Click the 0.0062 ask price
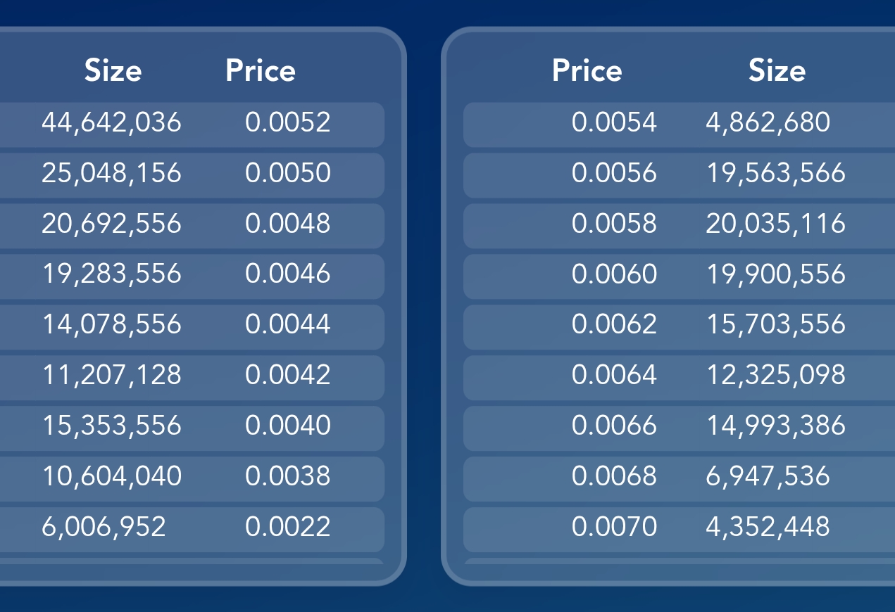 coord(614,324)
